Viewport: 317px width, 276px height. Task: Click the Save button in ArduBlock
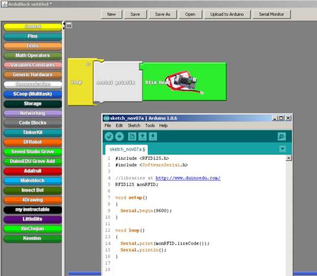point(135,14)
